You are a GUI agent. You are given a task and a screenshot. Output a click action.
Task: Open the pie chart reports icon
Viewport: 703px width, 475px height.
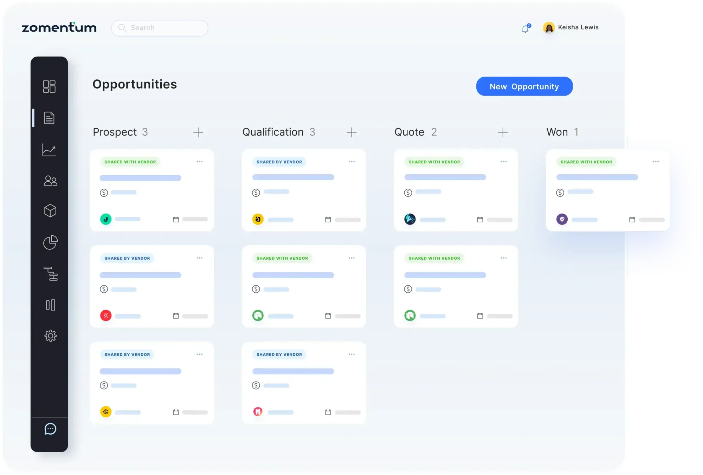[50, 242]
